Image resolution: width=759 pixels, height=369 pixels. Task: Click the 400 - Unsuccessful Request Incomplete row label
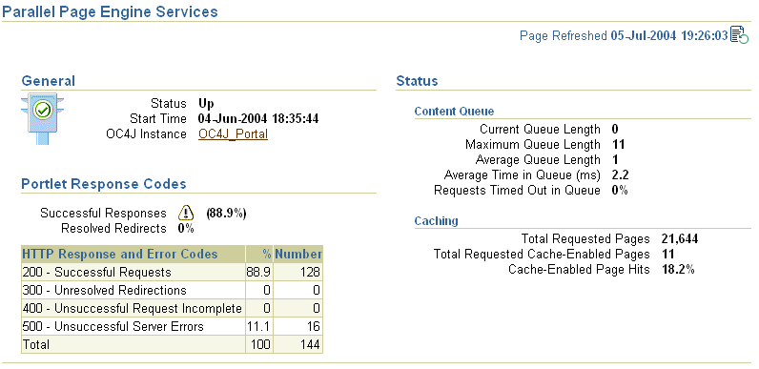point(133,309)
